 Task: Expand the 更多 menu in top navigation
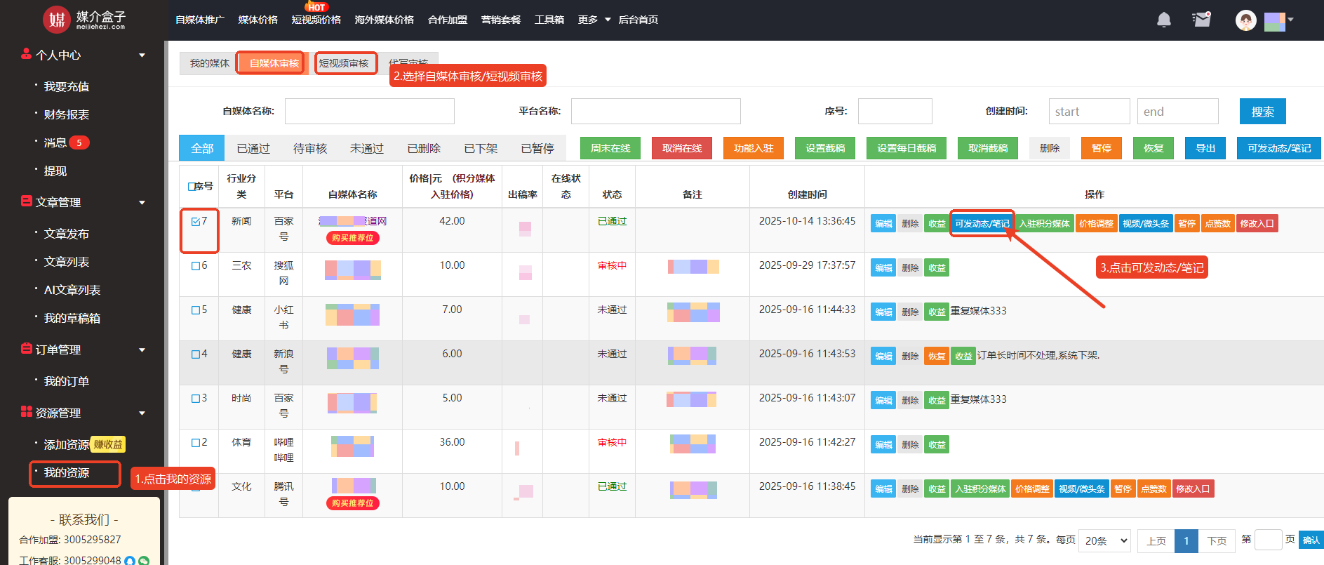pos(594,20)
